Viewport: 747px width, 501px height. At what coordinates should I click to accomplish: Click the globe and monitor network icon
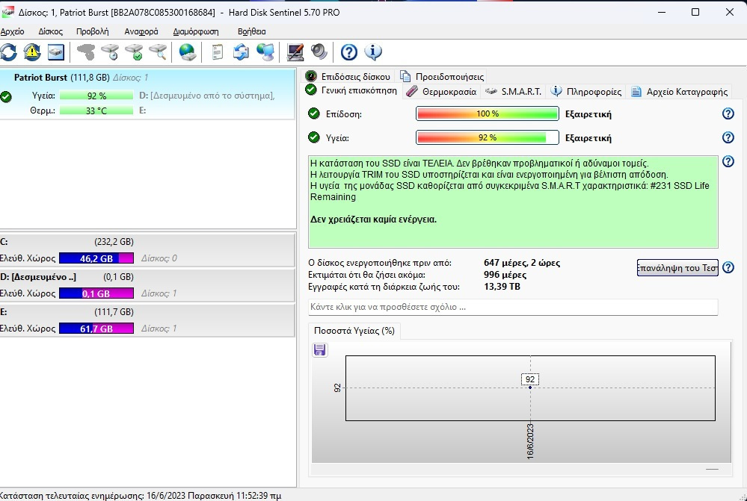[265, 52]
